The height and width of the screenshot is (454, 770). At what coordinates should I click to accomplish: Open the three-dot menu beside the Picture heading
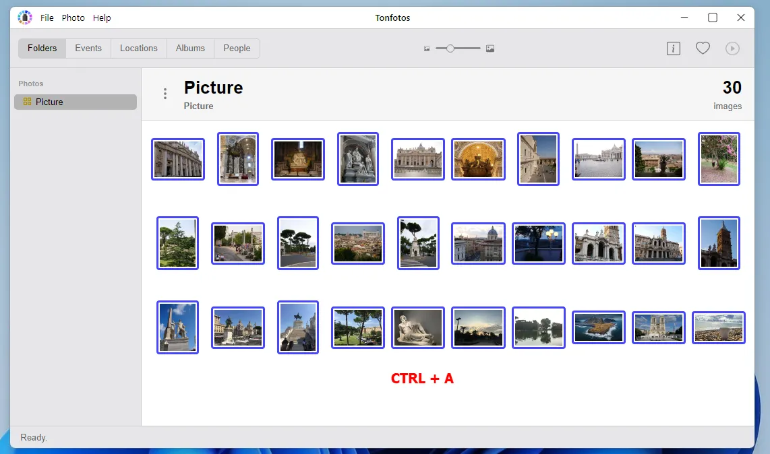pos(165,94)
